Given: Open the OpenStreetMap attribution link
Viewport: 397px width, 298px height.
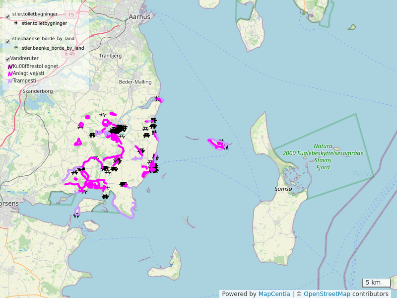Looking at the screenshot, I should pyautogui.click(x=328, y=294).
